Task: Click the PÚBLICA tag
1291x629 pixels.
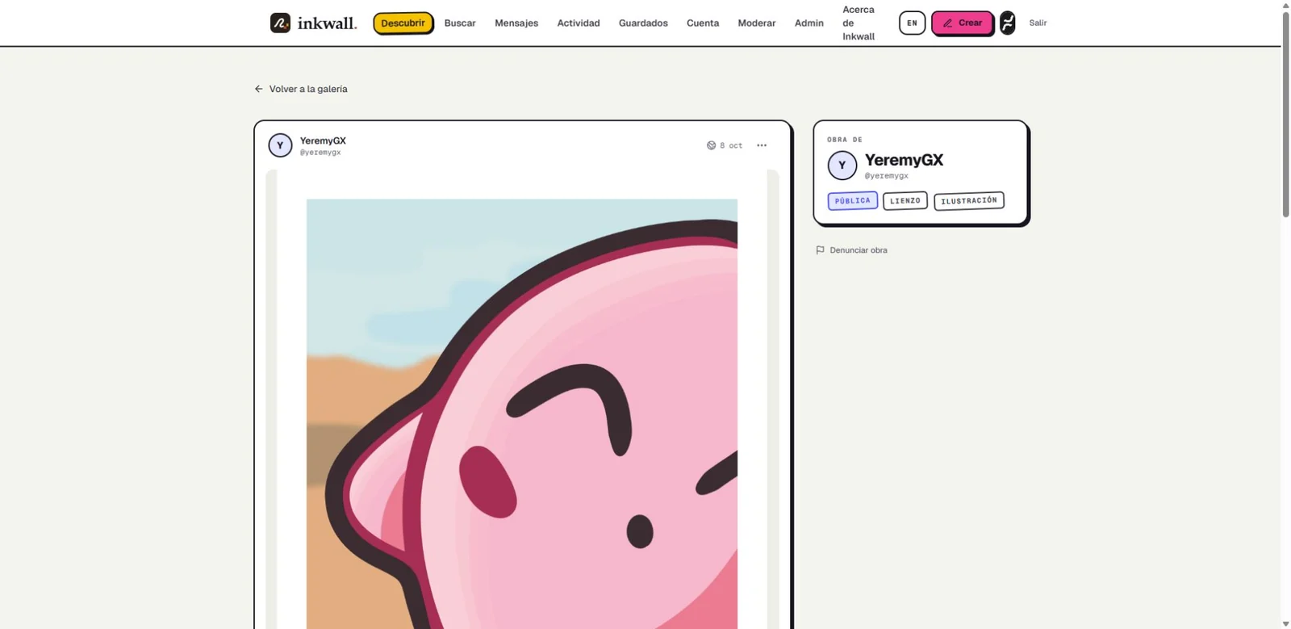Action: pos(852,200)
